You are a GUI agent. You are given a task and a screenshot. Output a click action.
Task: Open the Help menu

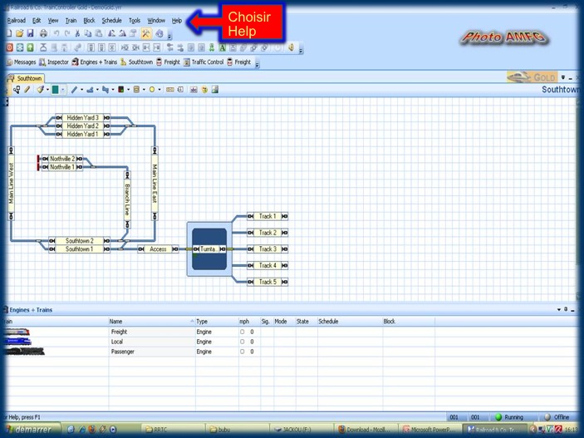pyautogui.click(x=177, y=21)
